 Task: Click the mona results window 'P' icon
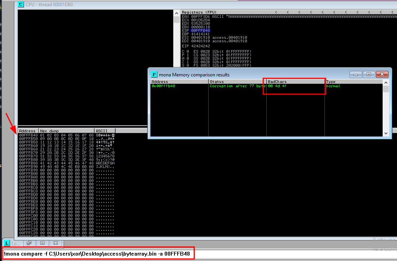click(x=154, y=74)
